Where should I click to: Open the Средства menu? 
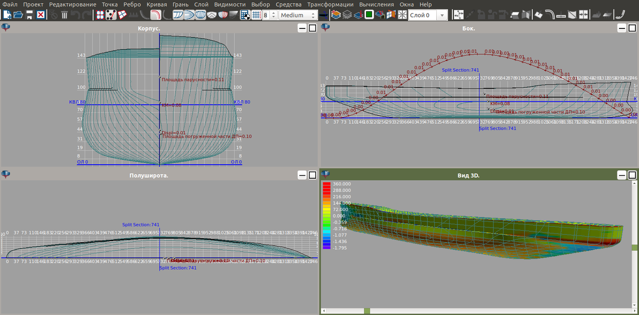(289, 4)
